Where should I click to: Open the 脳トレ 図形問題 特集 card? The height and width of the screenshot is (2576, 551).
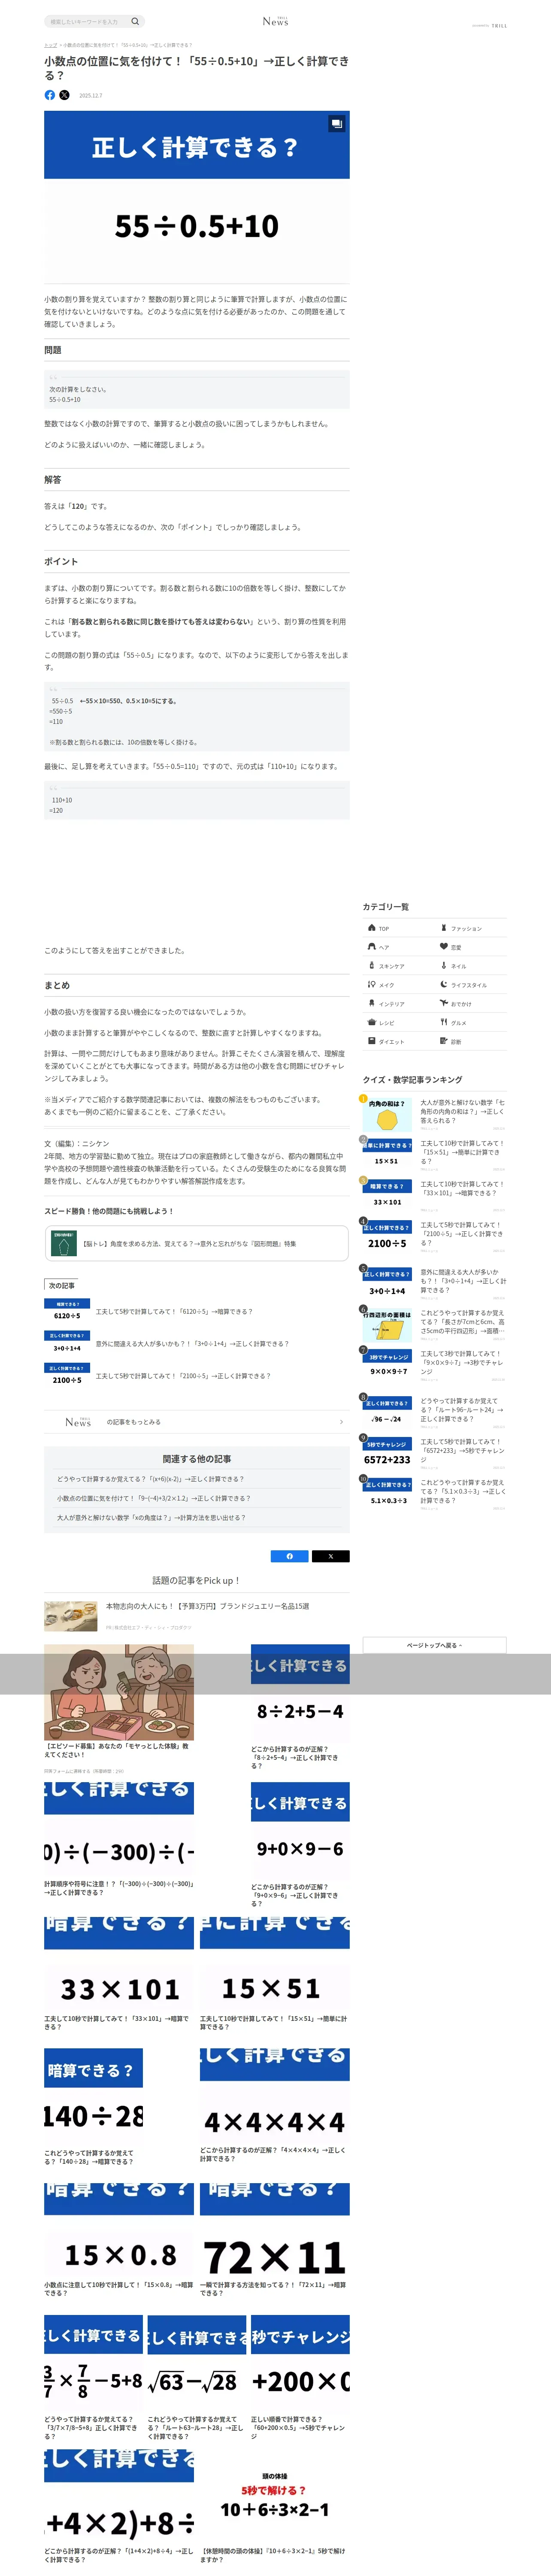196,1243
